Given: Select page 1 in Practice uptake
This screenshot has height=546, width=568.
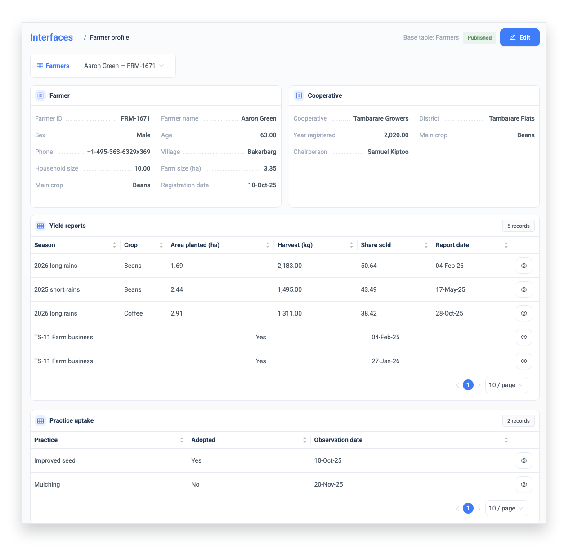Looking at the screenshot, I should tap(468, 508).
